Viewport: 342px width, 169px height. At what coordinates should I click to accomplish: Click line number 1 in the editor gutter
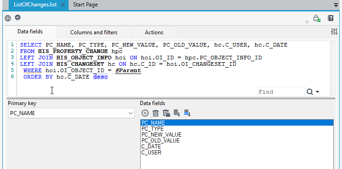12,45
